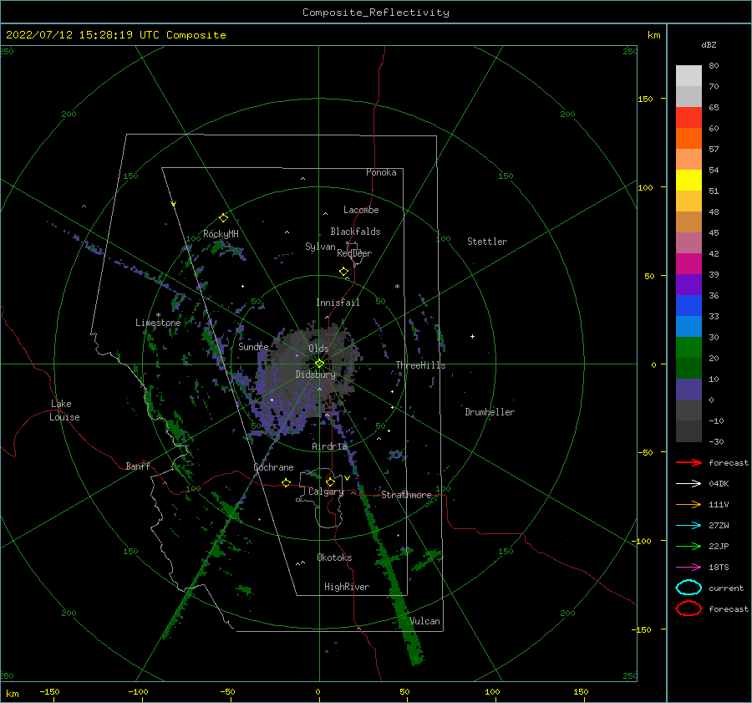Viewport: 752px width, 703px height.
Task: Click the Banff city label
Action: coord(138,466)
